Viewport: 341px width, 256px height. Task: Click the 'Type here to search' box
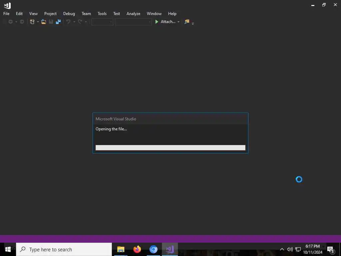64,249
